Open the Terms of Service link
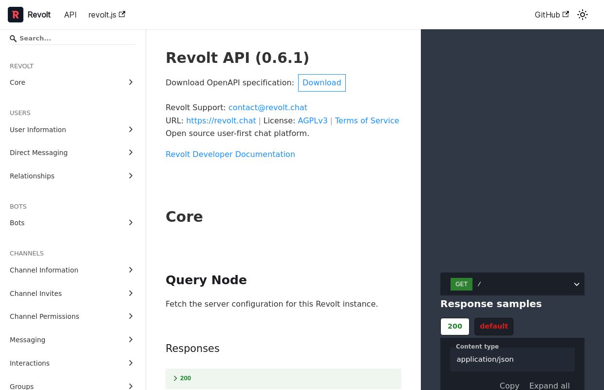Viewport: 604px width, 390px height. [367, 120]
